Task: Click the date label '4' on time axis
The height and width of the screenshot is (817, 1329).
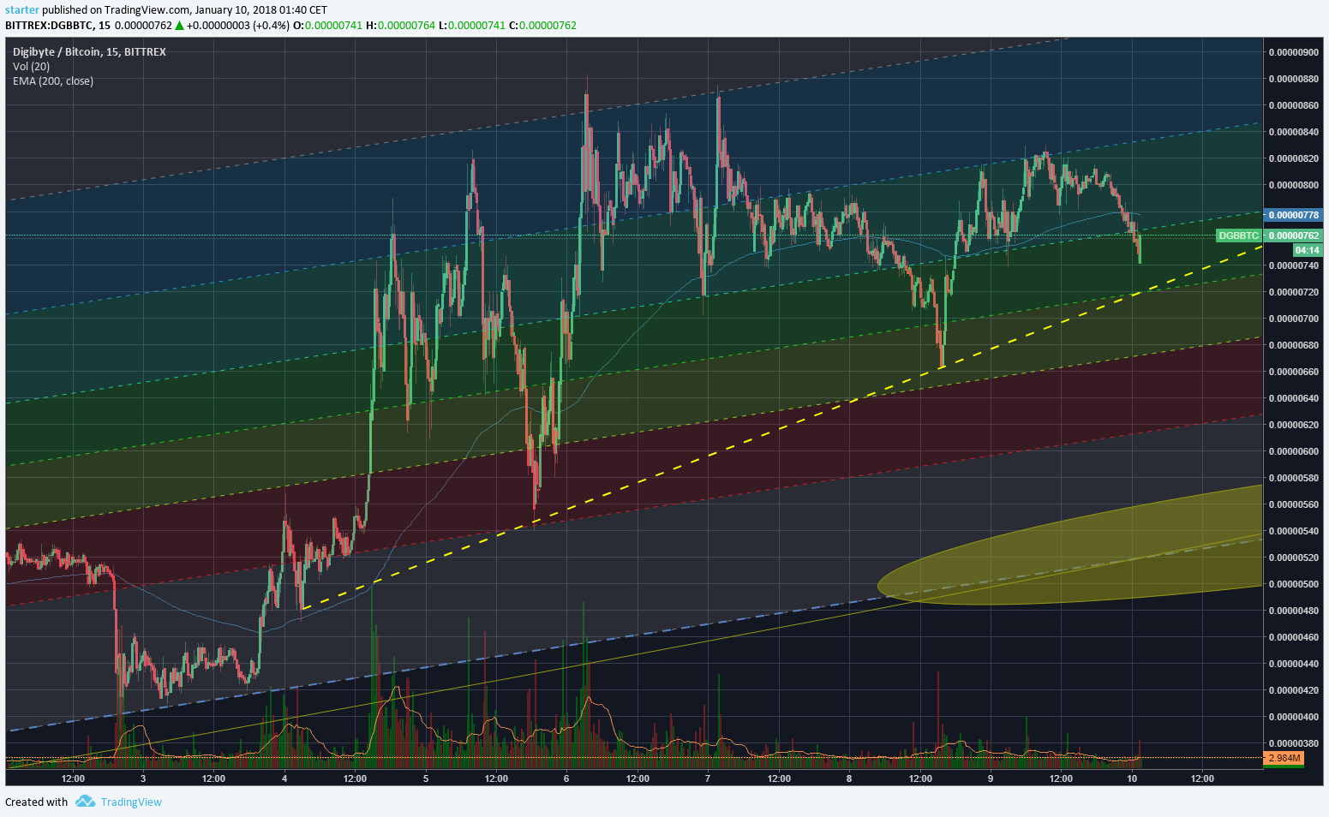Action: (284, 778)
